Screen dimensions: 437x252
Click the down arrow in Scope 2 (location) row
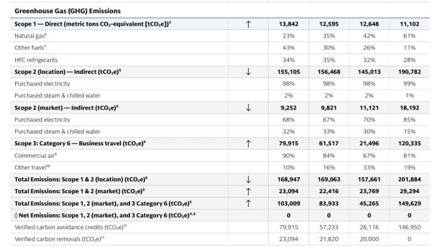click(248, 71)
